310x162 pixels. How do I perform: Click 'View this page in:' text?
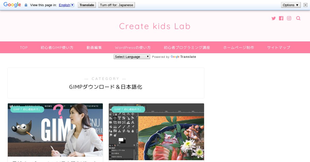43,5
